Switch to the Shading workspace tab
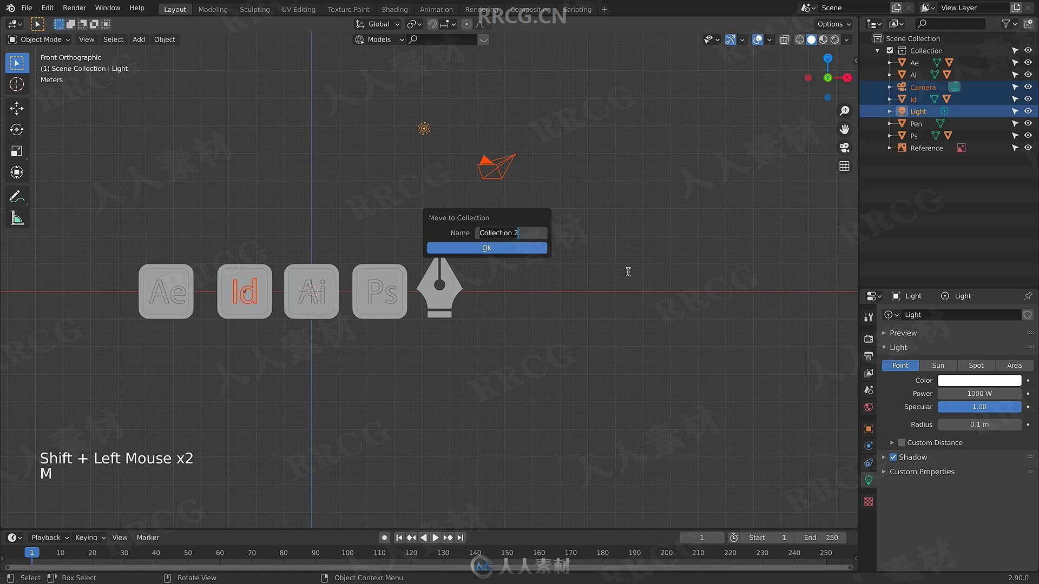This screenshot has height=584, width=1039. (394, 9)
